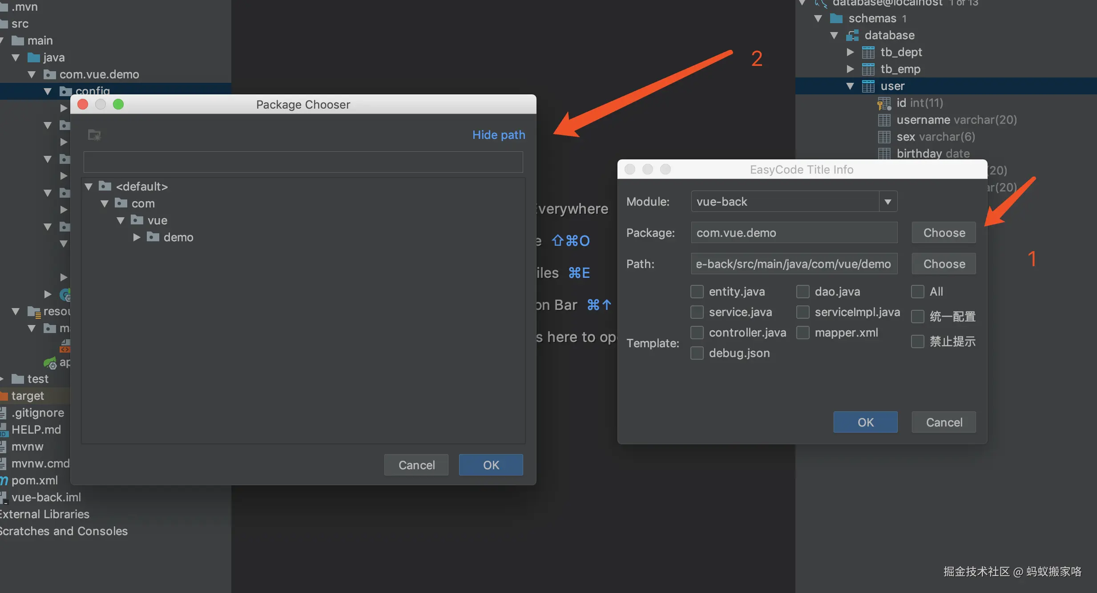The image size is (1097, 593).
Task: Check the 禁止提示 checkbox
Action: point(918,341)
